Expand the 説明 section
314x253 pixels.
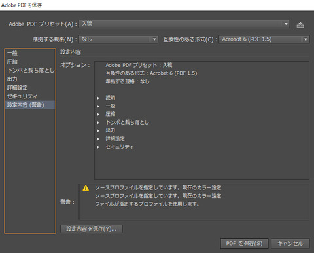point(98,98)
